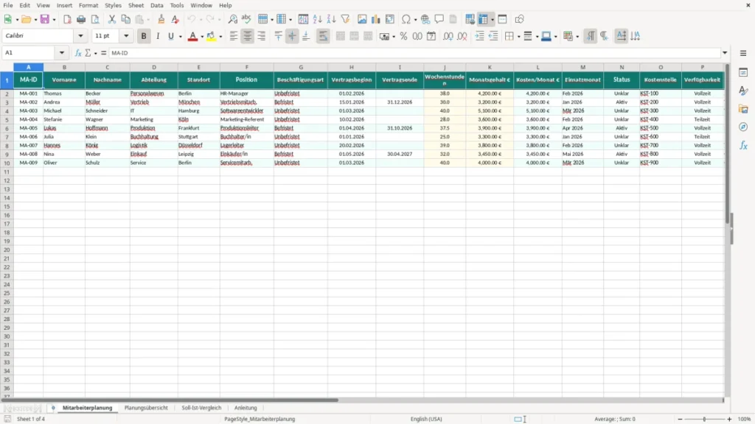The height and width of the screenshot is (424, 755).
Task: Insert an image using toolbar icon
Action: tap(362, 19)
